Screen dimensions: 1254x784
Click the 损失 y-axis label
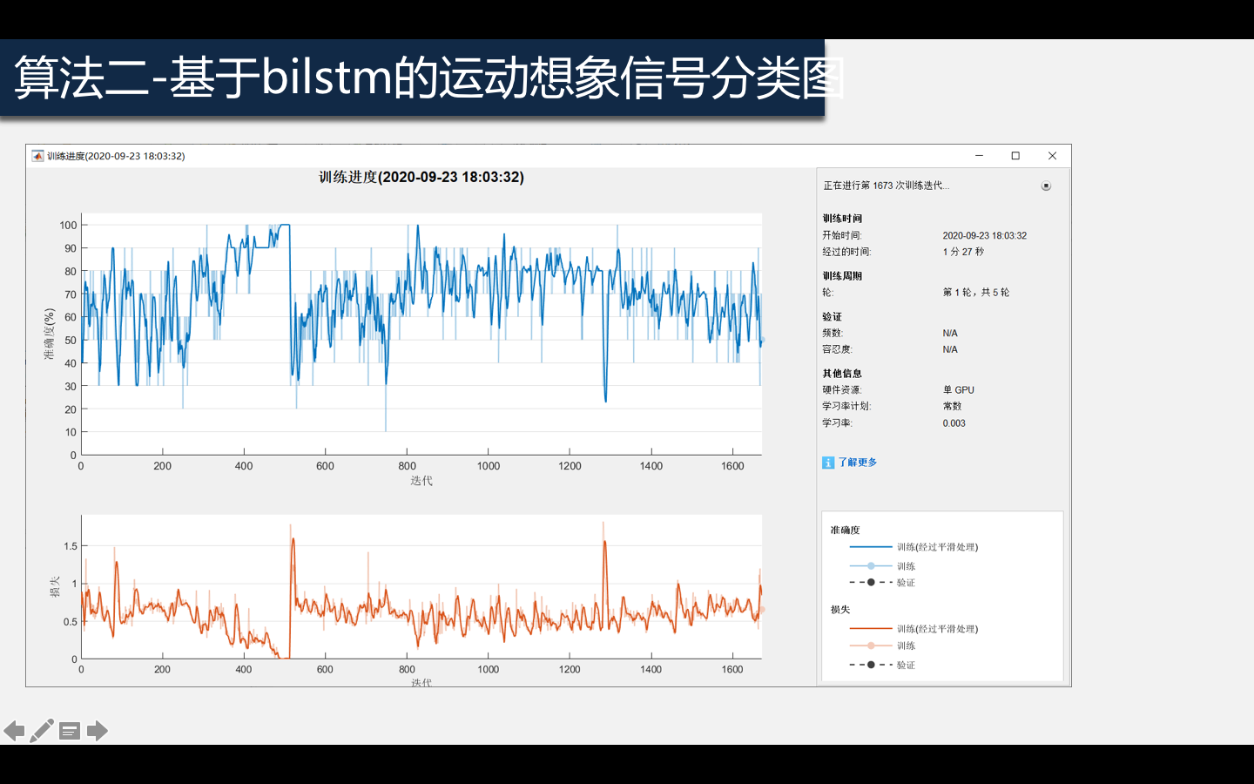pos(55,586)
